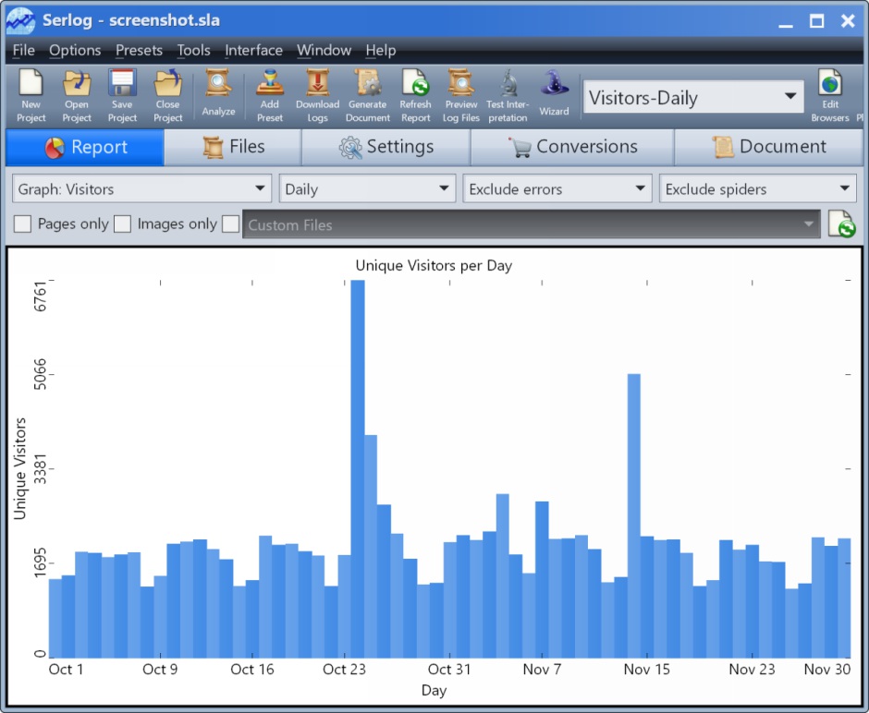Check the Images only option
Screen dimensions: 869x713
point(123,224)
